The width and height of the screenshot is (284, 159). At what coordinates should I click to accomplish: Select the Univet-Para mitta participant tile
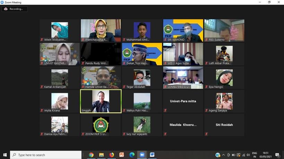(183, 101)
